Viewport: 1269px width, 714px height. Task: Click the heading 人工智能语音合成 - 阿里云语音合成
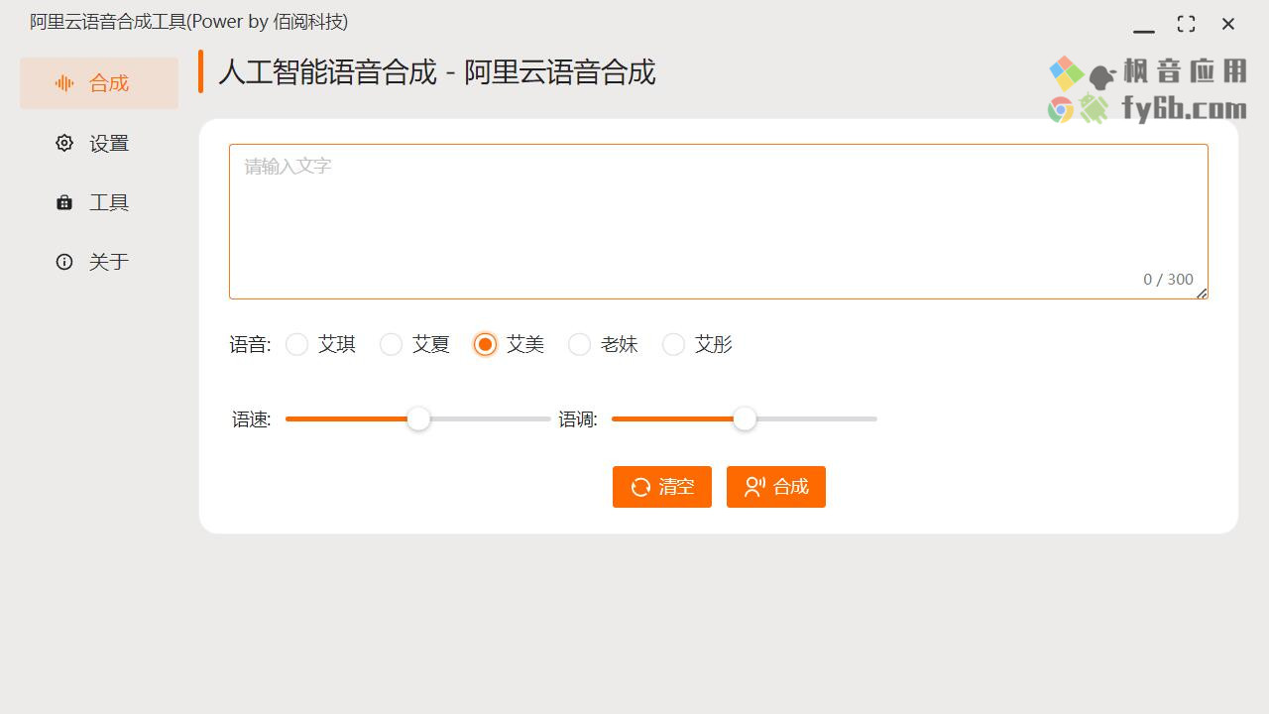click(437, 72)
